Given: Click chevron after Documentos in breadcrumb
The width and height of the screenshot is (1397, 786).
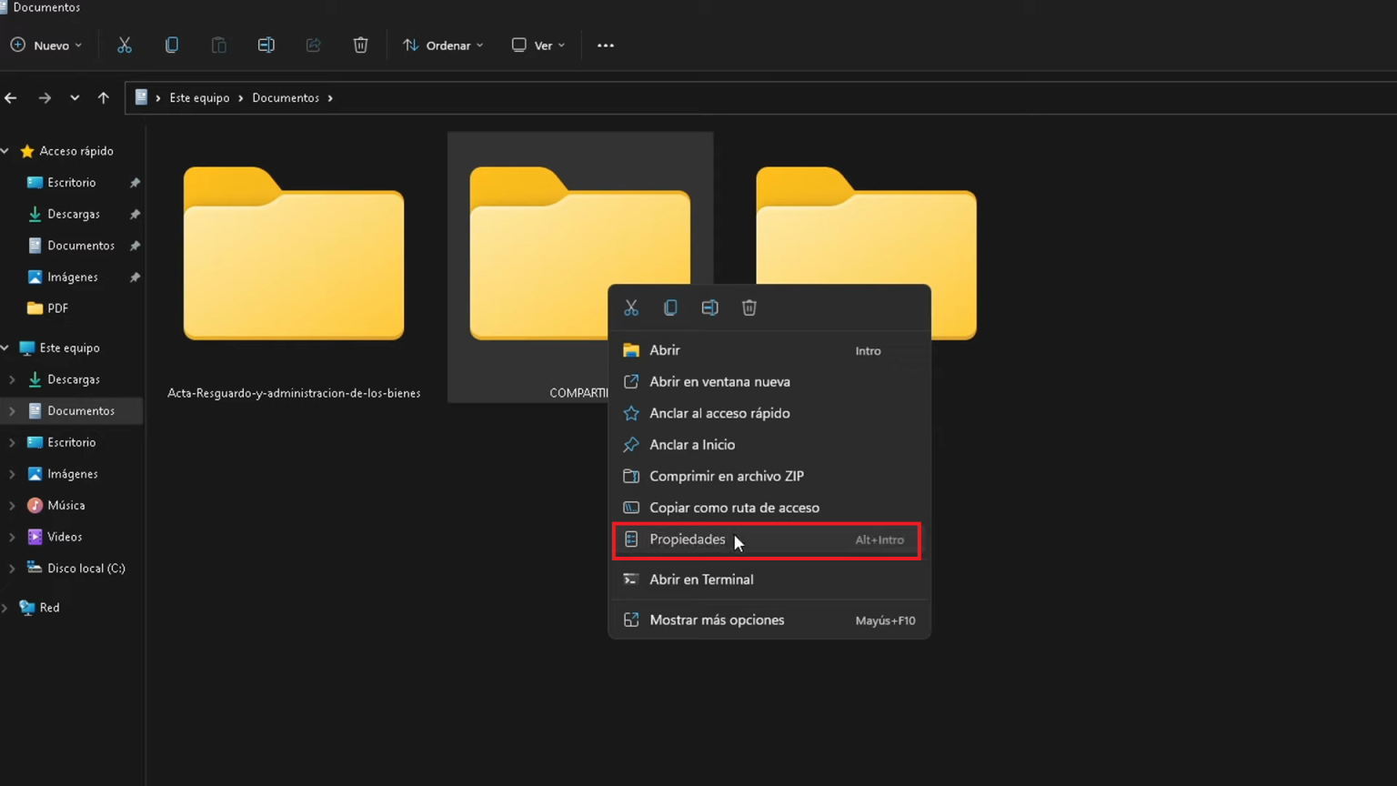Looking at the screenshot, I should click(330, 98).
